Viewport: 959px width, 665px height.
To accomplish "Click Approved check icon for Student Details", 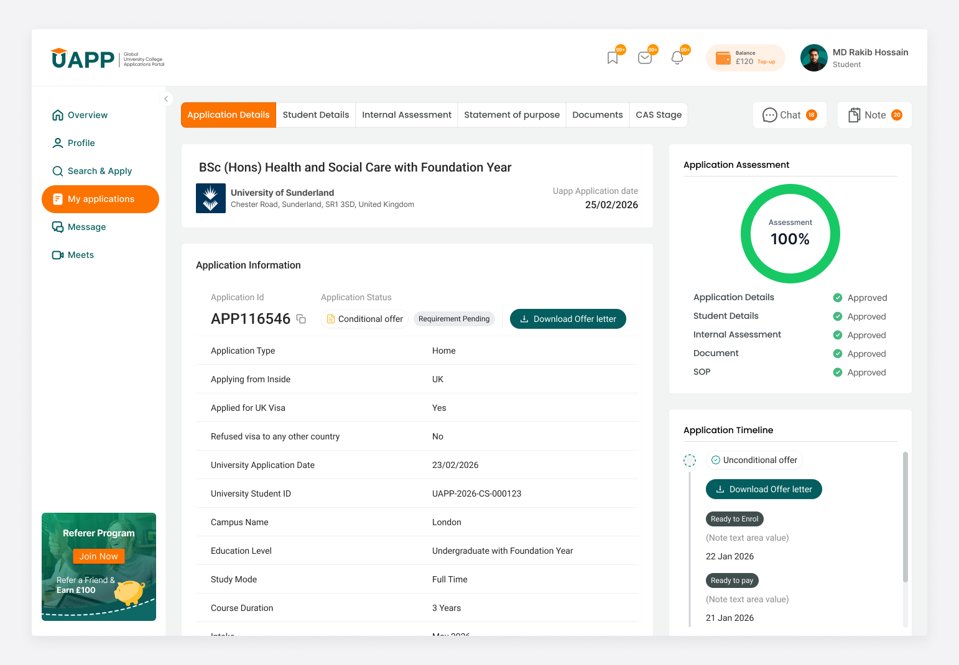I will tap(838, 316).
